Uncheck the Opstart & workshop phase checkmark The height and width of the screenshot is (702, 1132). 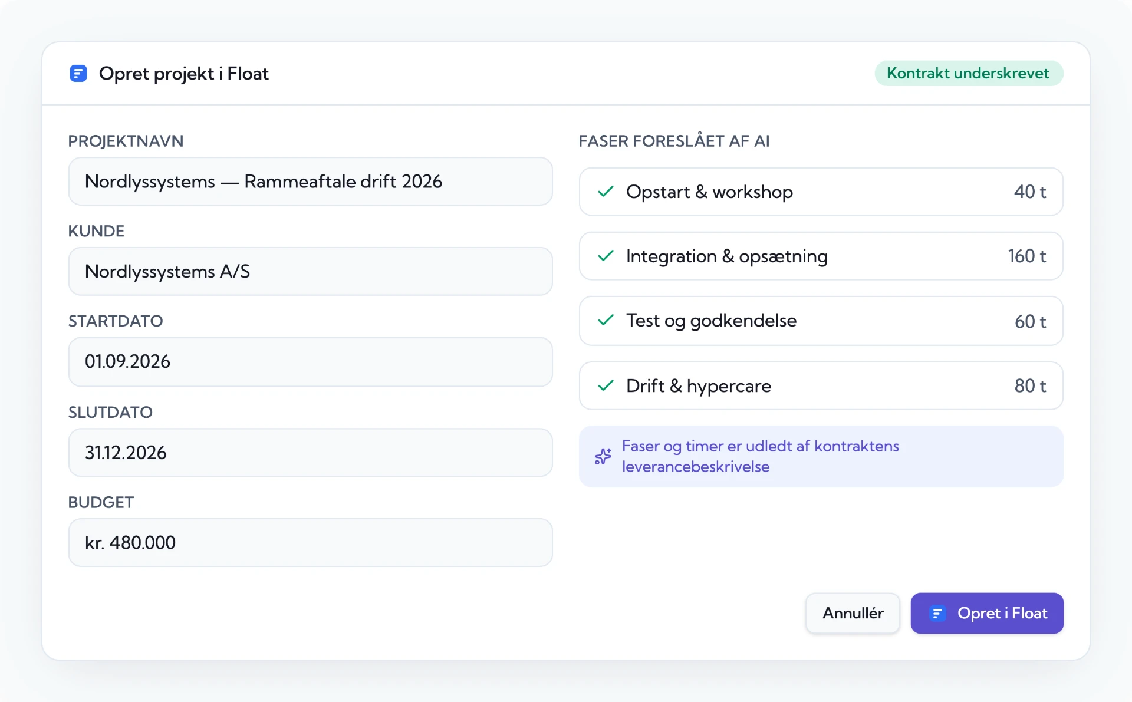click(606, 192)
